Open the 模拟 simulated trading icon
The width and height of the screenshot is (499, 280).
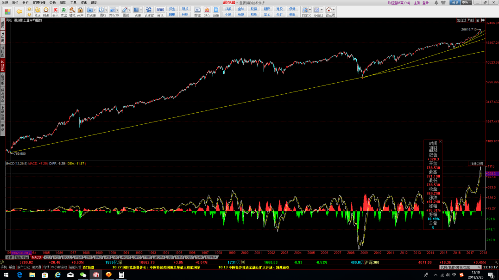[72, 11]
